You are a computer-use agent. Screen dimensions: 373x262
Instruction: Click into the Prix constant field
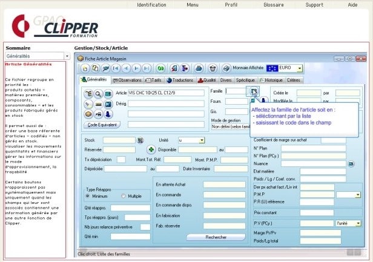[317, 213]
